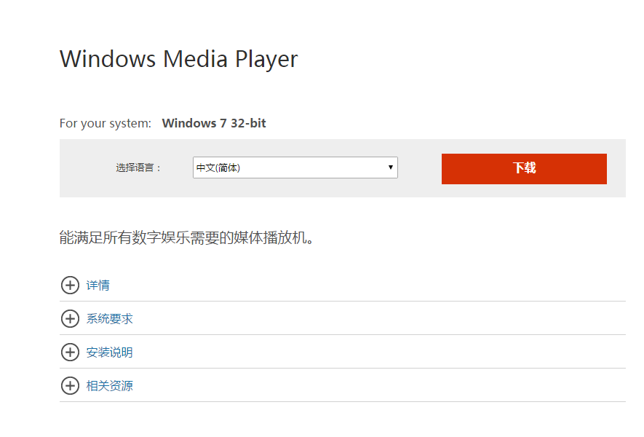Expand the 详情 section
This screenshot has height=437, width=644.
click(98, 285)
